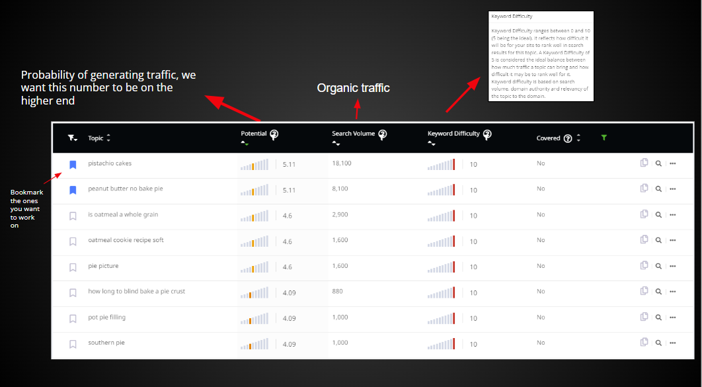Click search volume 18,100 cell
Image resolution: width=702 pixels, height=387 pixels.
pos(342,163)
